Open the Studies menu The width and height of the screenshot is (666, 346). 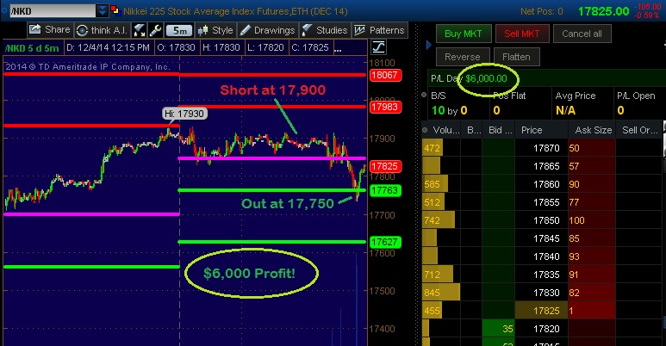[325, 30]
